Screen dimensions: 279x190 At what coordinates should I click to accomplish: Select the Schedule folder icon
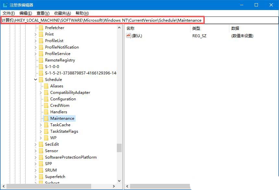pyautogui.click(x=41, y=80)
